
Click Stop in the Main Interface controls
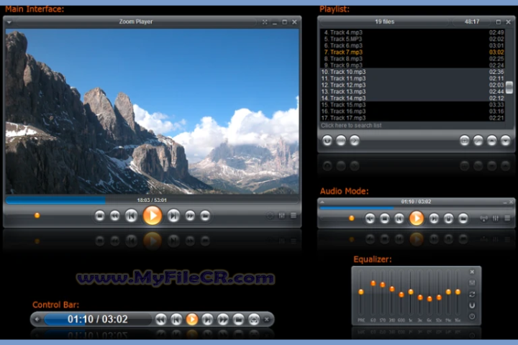click(x=99, y=216)
